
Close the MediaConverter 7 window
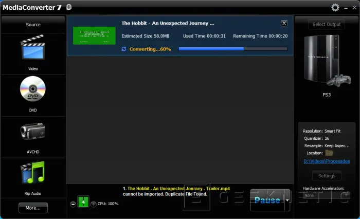354,8
